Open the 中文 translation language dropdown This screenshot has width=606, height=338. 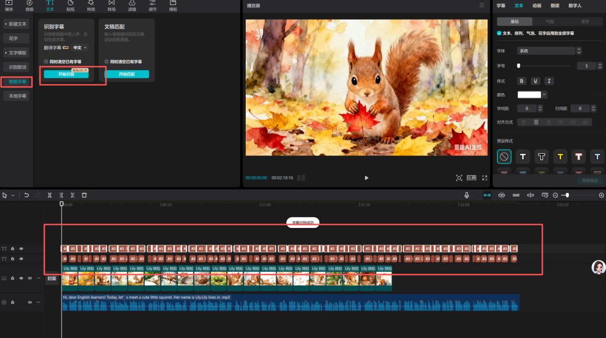point(81,48)
